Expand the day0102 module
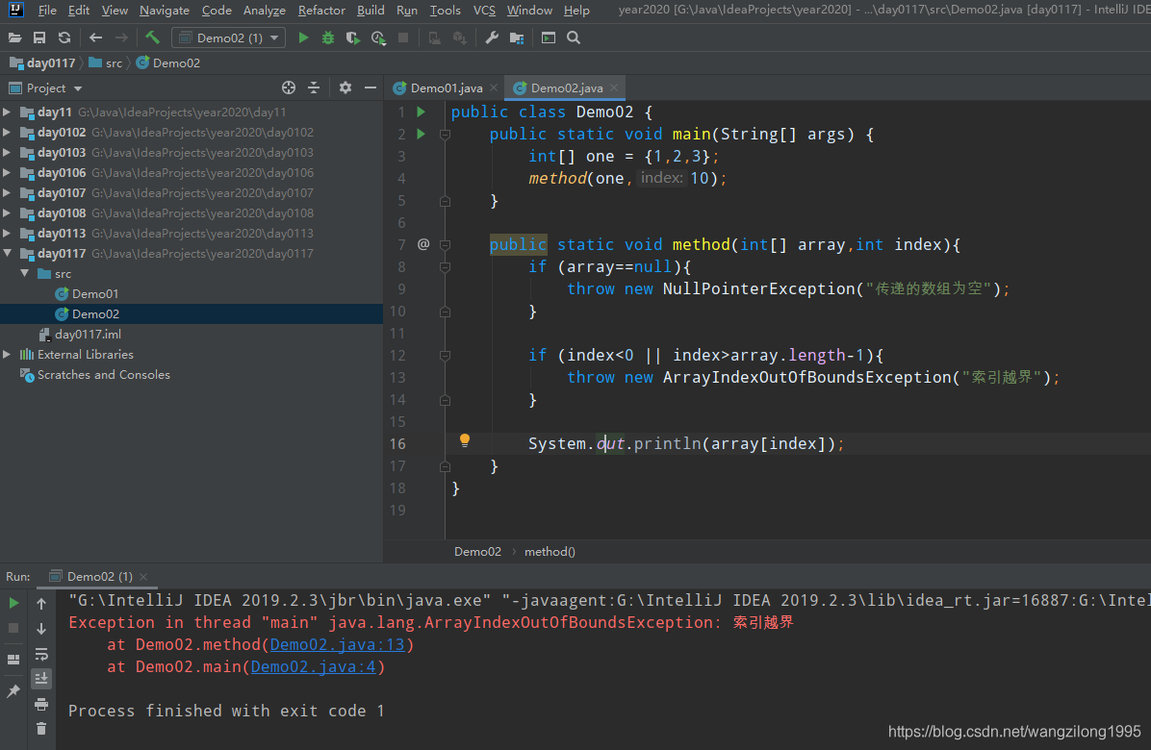Image resolution: width=1151 pixels, height=750 pixels. tap(7, 132)
